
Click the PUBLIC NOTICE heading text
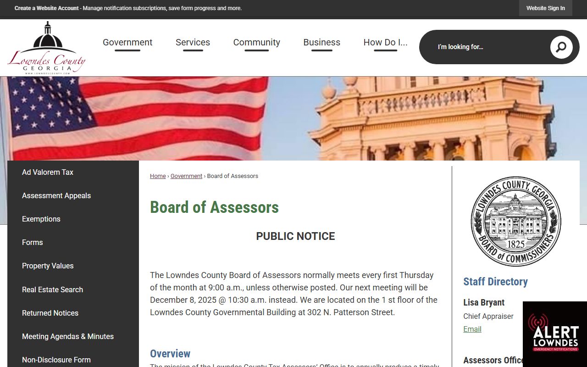tap(295, 236)
